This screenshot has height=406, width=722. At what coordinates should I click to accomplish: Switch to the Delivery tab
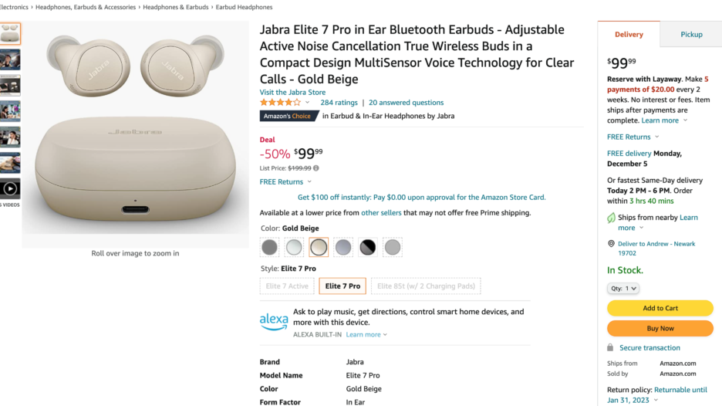pos(629,34)
